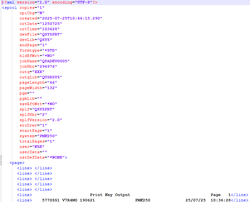Select the totalPages="1" attribute
The height and width of the screenshot is (202, 250).
coord(37,141)
